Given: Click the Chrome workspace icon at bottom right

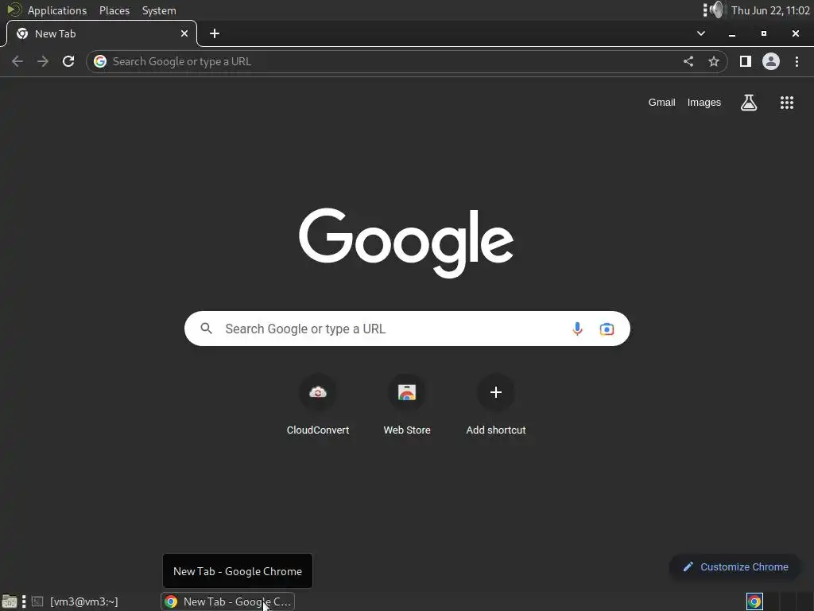Looking at the screenshot, I should click(754, 601).
